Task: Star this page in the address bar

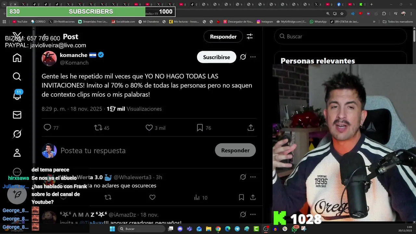Action: [342, 14]
